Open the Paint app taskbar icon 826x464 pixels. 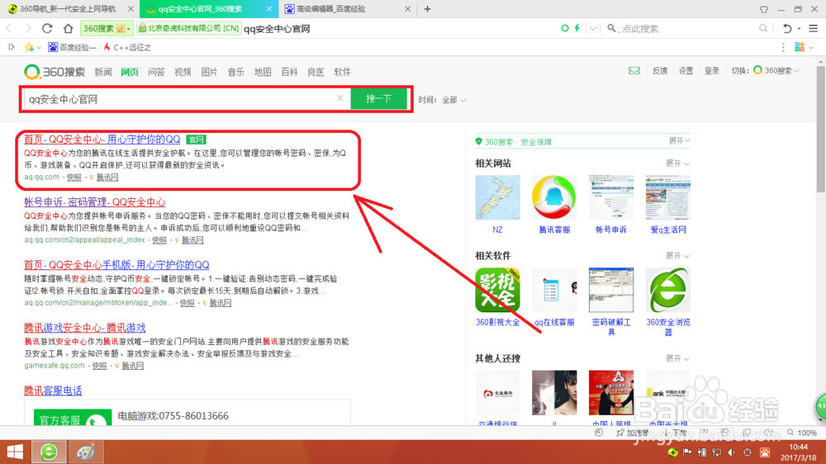tap(85, 452)
